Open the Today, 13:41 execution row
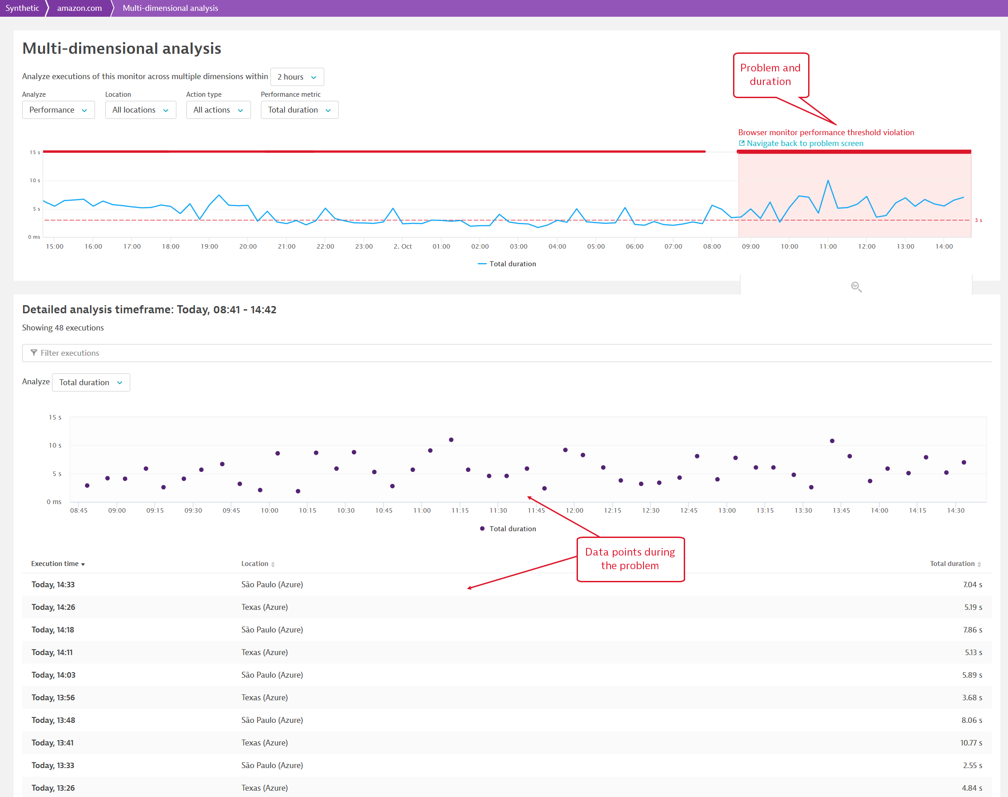The image size is (1008, 797). (507, 743)
